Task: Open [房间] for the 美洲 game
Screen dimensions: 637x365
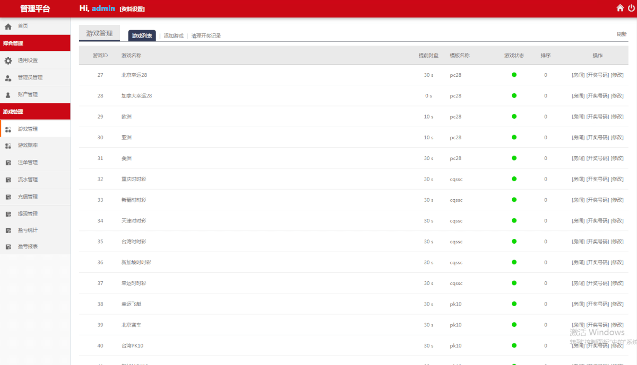Action: 578,158
